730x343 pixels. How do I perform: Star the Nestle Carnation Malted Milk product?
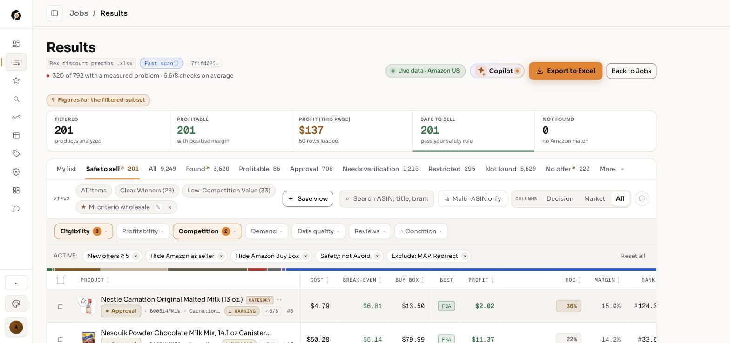tap(83, 301)
